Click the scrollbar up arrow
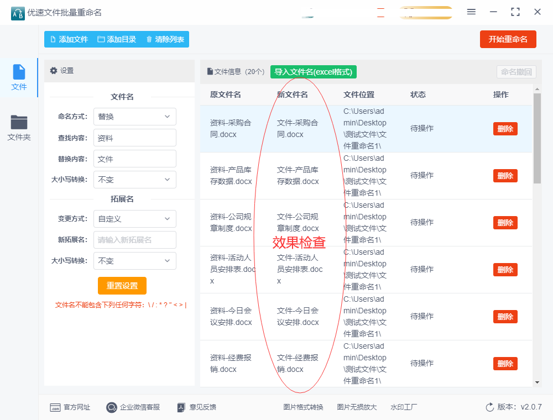This screenshot has height=420, width=553. (537, 89)
